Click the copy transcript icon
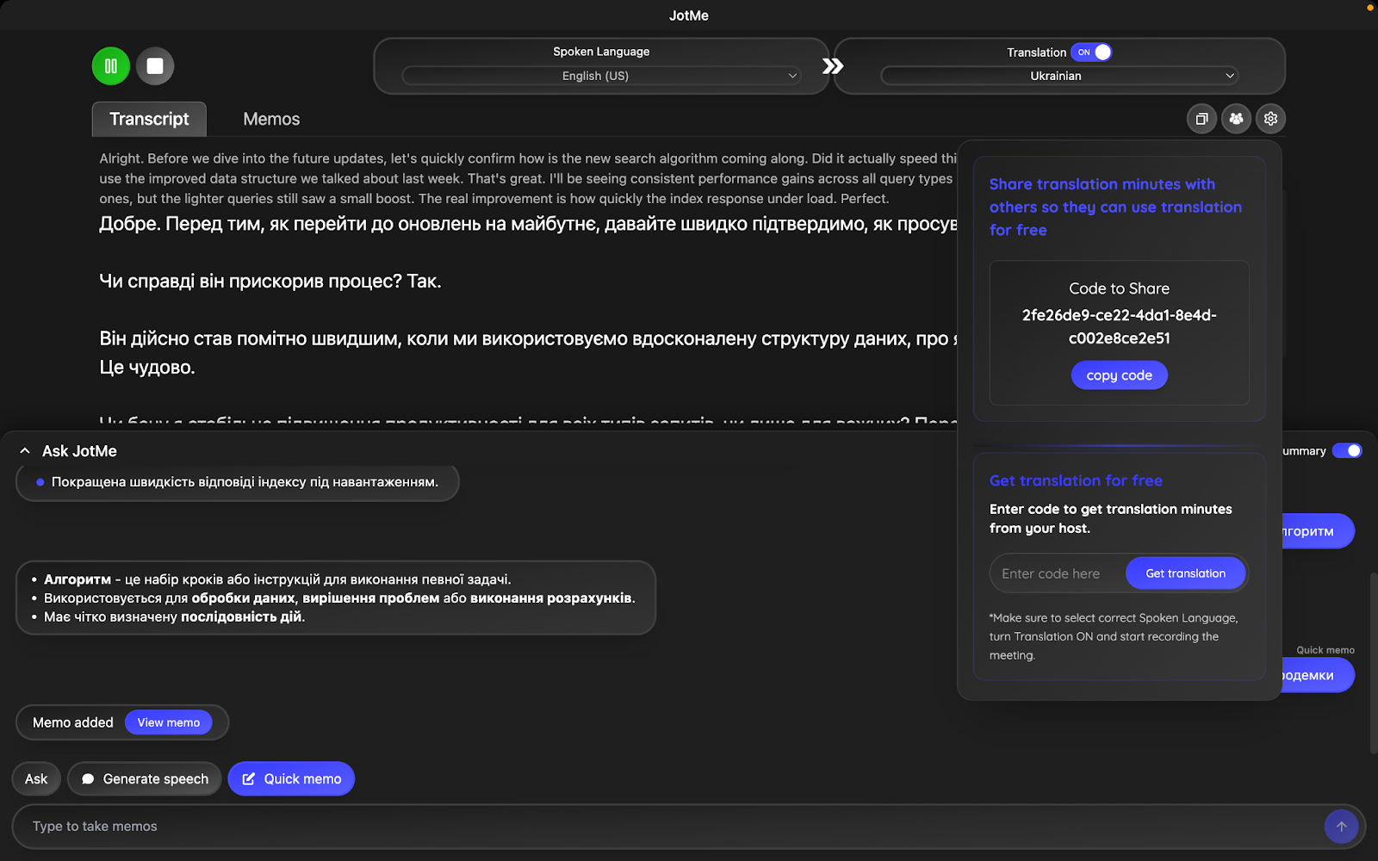Screen dimensions: 1378x861 [1201, 119]
